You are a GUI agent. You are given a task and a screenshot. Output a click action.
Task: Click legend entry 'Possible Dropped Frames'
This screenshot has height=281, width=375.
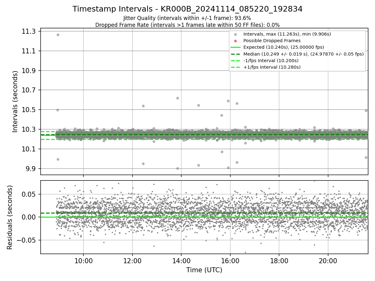point(272,41)
